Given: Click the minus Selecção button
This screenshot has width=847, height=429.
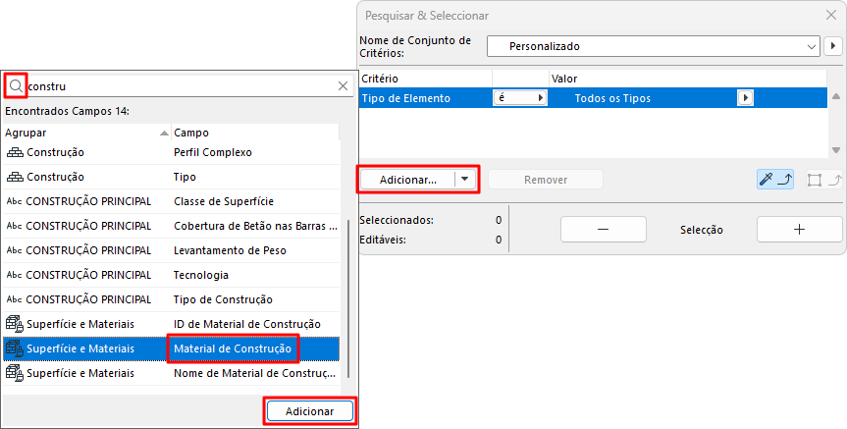Looking at the screenshot, I should pyautogui.click(x=604, y=229).
